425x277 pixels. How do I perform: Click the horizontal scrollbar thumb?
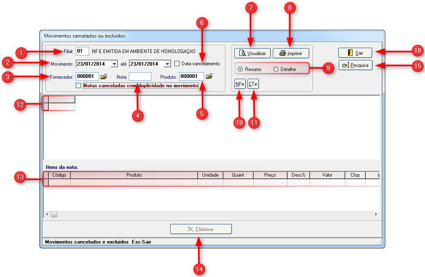(54, 214)
